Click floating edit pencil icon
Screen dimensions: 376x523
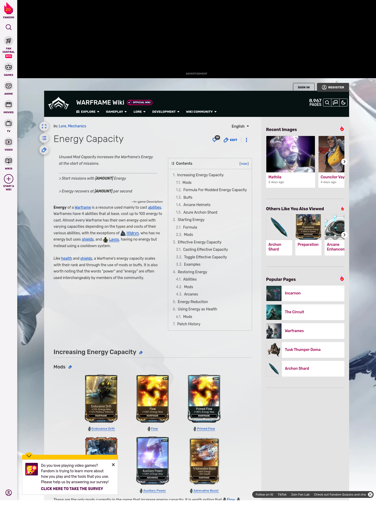tap(44, 150)
